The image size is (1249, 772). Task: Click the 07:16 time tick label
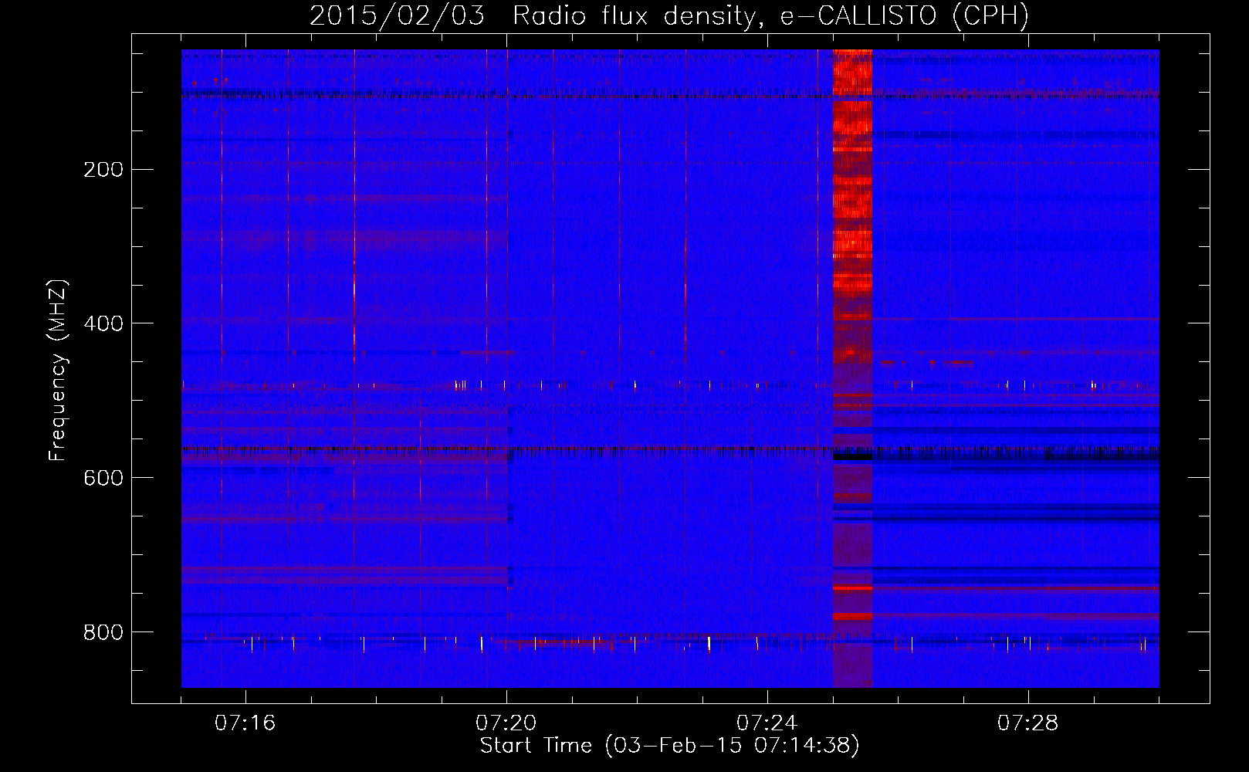coord(245,723)
